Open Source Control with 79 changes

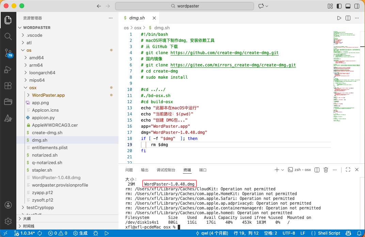(x=8, y=53)
